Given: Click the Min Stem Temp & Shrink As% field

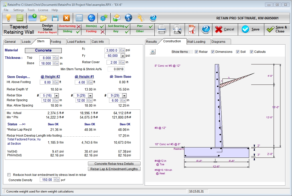Looking at the screenshot, I should click(116, 69).
